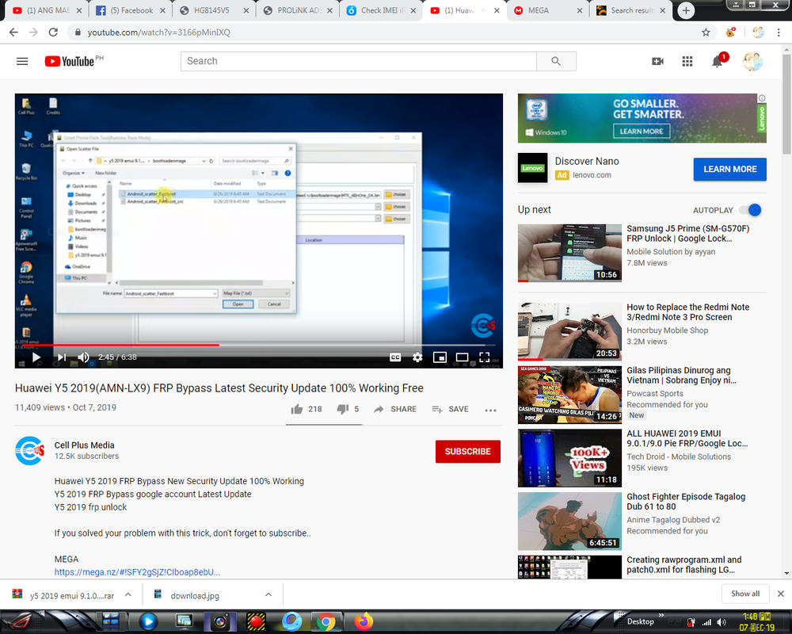Switch to the Facebook tab
The height and width of the screenshot is (634, 792).
[x=131, y=10]
